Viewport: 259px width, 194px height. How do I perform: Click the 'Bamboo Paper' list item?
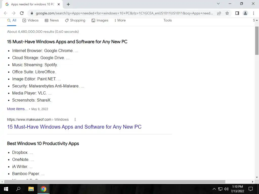click(28, 174)
